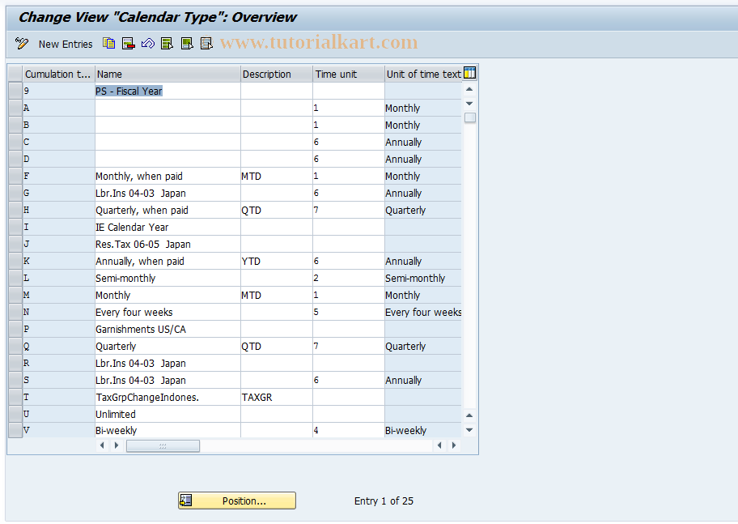Screen dimensions: 738x524
Task: Click the 'Garnishments US/CA' name cell
Action: pyautogui.click(x=168, y=329)
